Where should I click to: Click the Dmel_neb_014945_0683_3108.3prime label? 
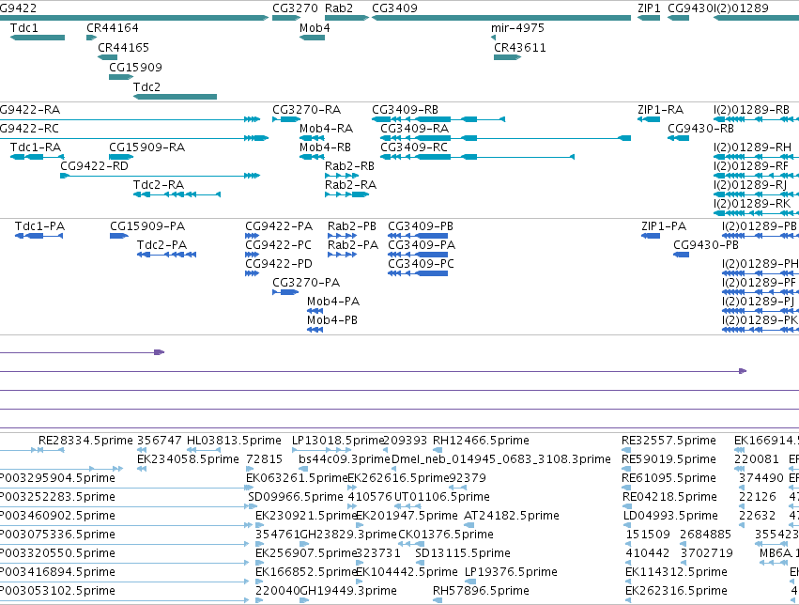[501, 459]
